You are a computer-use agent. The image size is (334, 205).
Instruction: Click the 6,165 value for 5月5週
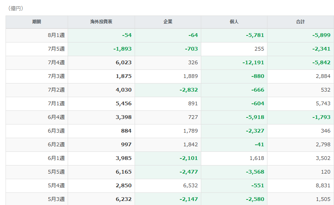pos(124,172)
